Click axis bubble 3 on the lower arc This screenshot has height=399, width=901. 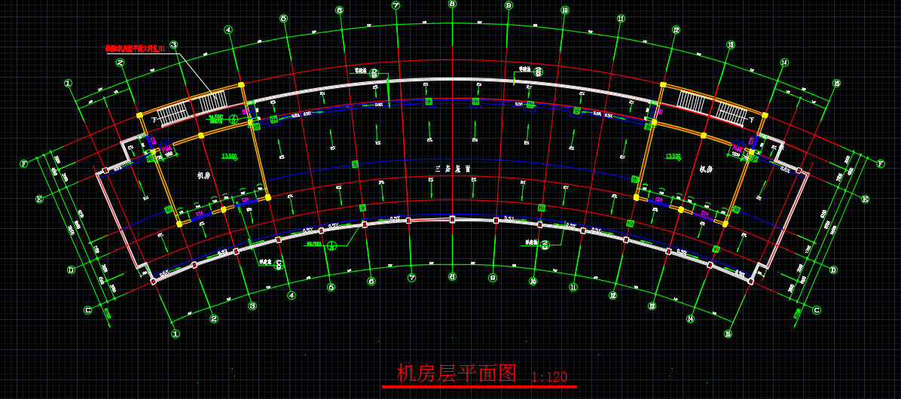tap(252, 306)
